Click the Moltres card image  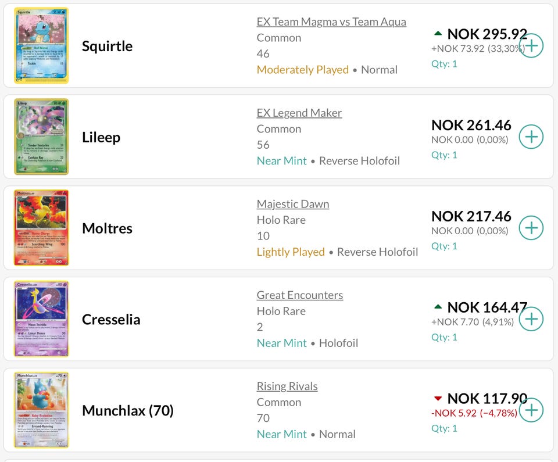41,228
